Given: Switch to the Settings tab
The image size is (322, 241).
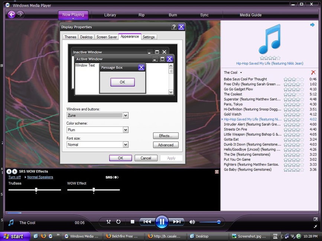Looking at the screenshot, I should click(149, 37).
